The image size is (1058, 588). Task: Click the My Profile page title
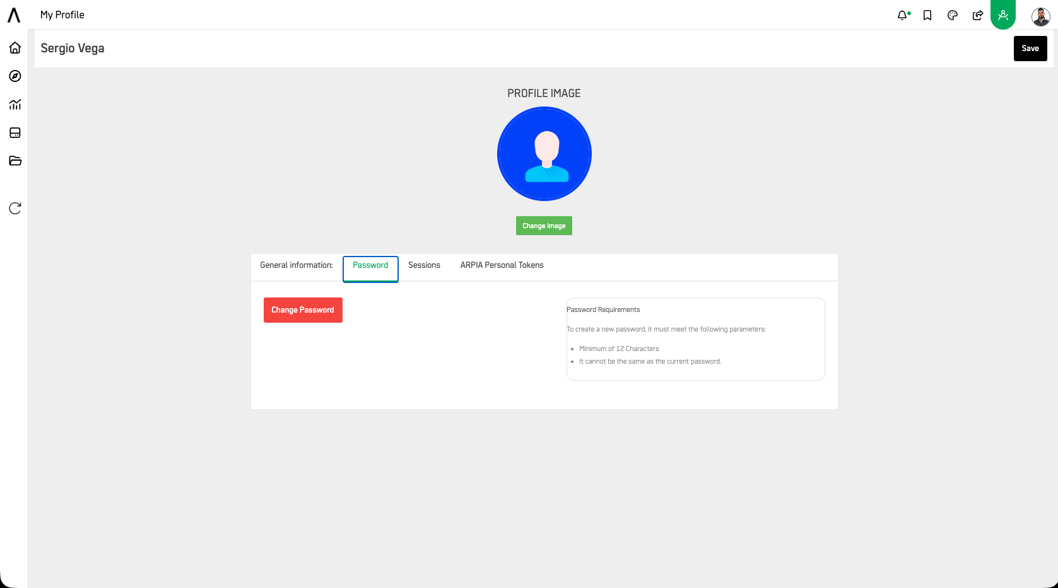click(x=62, y=14)
